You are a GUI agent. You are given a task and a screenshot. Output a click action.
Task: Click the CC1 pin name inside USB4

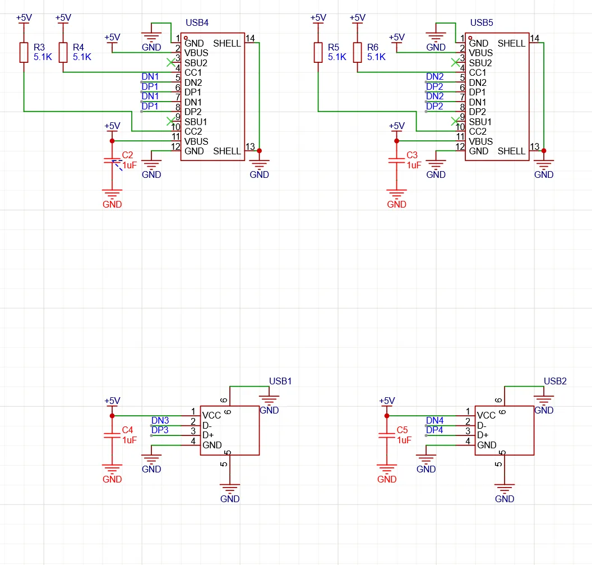[193, 72]
